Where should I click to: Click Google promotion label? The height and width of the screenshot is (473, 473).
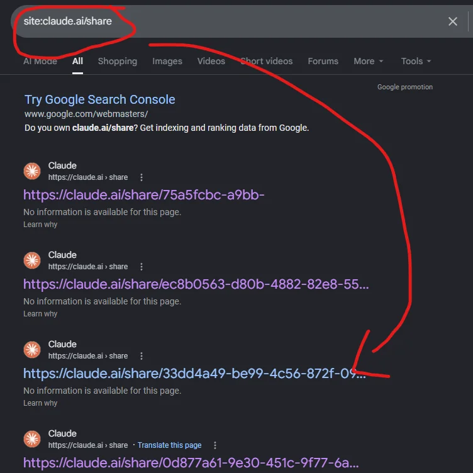405,87
